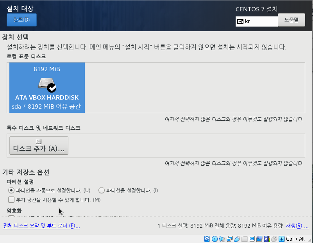Click VirtualBox optical disk status icon

click(215, 239)
